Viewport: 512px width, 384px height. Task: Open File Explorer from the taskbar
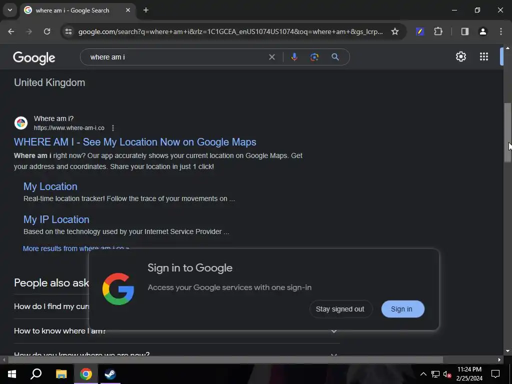[61, 374]
